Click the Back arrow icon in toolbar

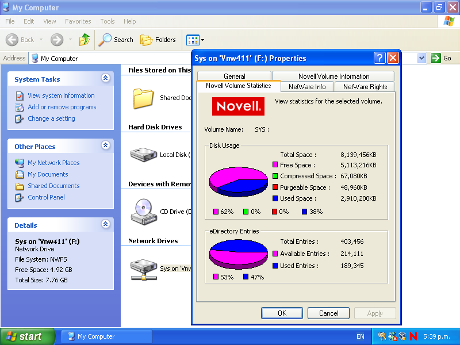12,40
